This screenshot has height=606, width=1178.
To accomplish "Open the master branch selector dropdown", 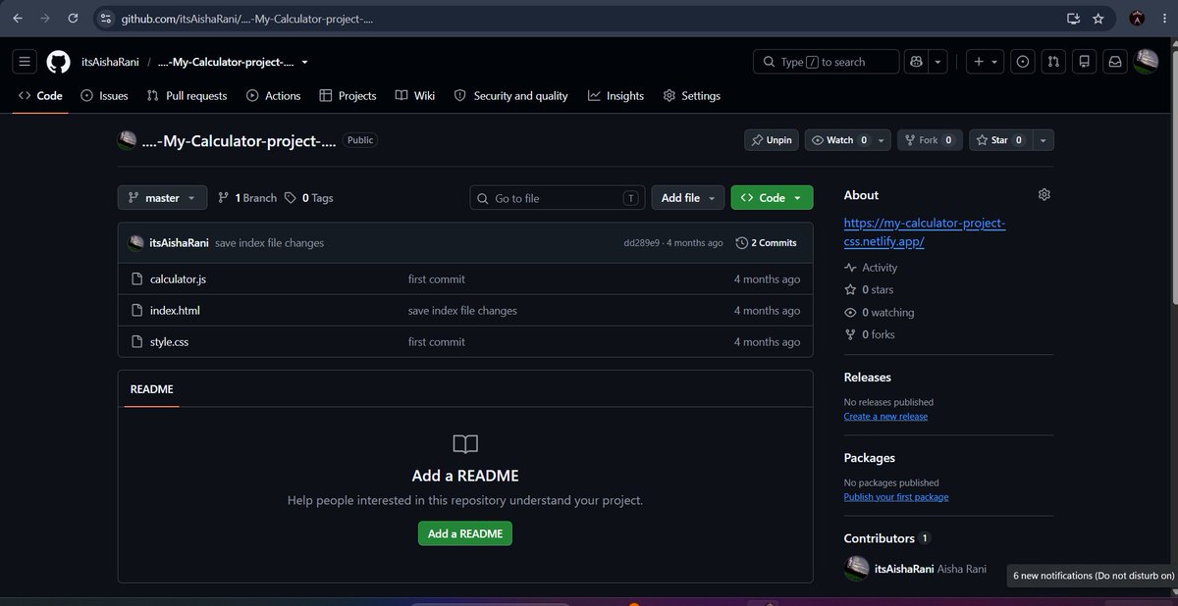I will [163, 198].
